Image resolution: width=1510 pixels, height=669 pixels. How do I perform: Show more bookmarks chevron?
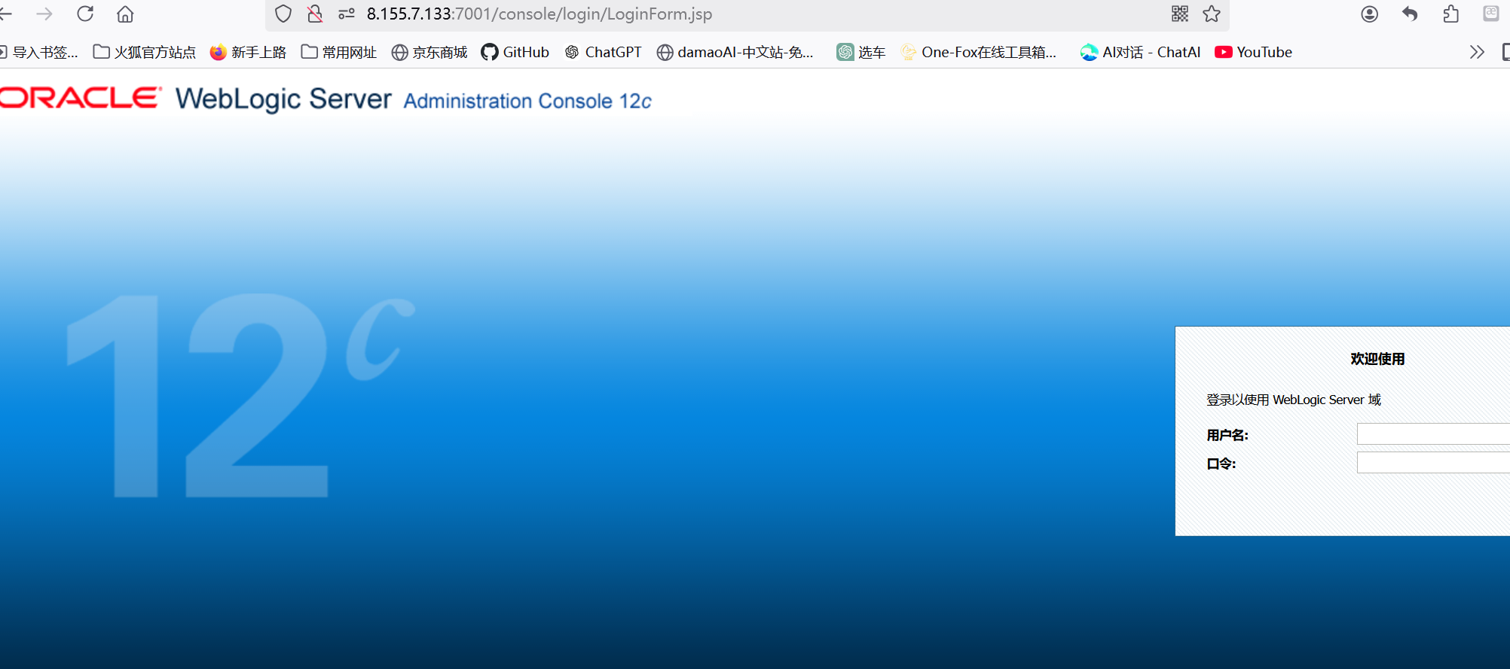[1477, 52]
